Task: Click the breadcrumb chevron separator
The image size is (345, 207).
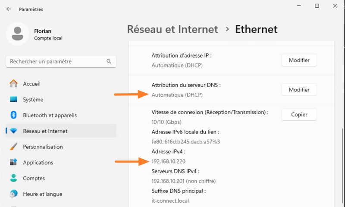Action: click(x=227, y=30)
